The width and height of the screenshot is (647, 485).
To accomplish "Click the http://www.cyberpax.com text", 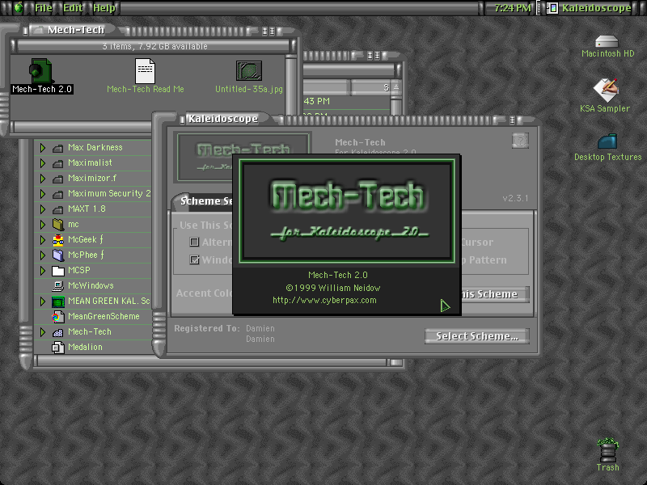I will (x=324, y=300).
